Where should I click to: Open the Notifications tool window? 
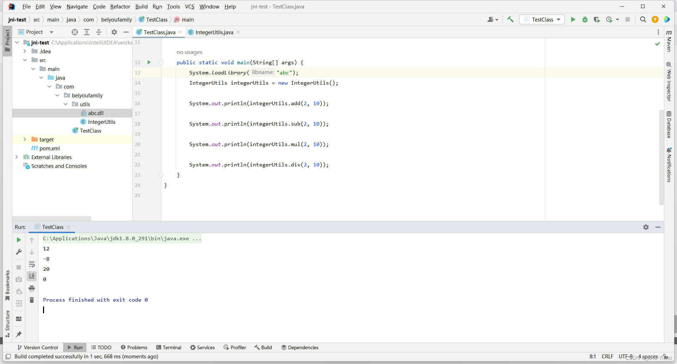coord(669,165)
